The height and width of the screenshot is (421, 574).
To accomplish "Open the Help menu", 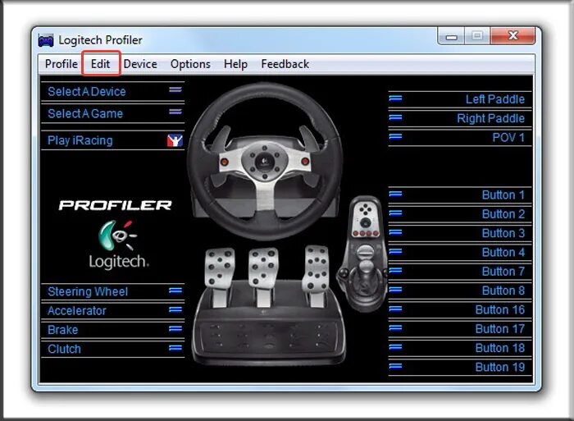I will (x=236, y=64).
